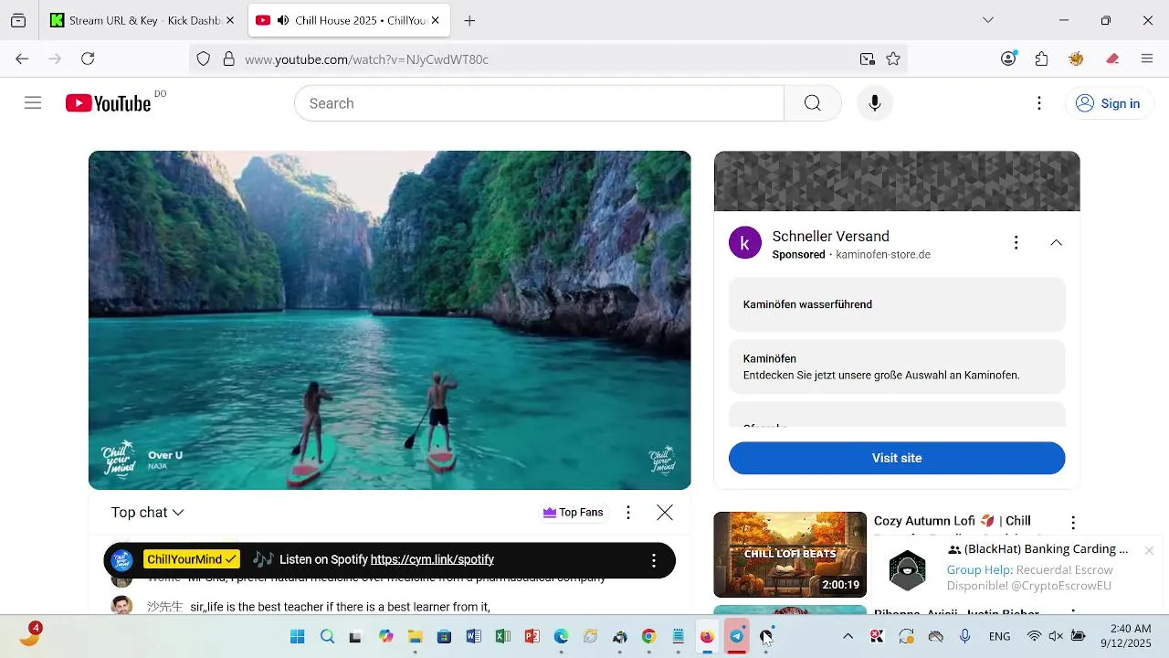
Task: Open the Kaminöfen Entdecken Sie ad card
Action: tap(897, 366)
